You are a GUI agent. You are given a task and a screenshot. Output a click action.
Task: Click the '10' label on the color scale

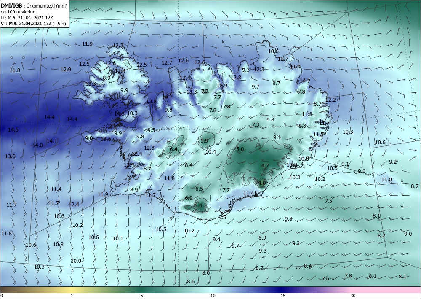[213, 296]
